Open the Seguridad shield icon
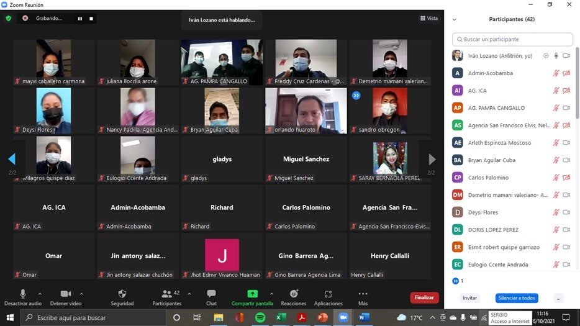The height and width of the screenshot is (326, 580). [122, 294]
